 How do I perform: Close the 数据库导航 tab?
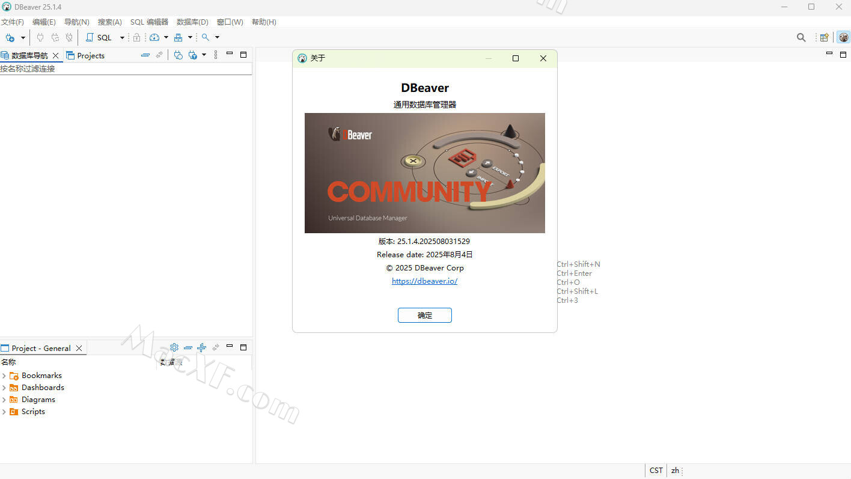pyautogui.click(x=56, y=55)
